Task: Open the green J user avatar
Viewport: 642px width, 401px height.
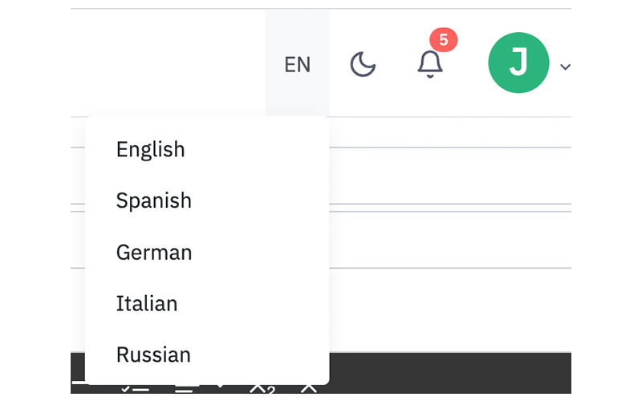Action: tap(518, 63)
